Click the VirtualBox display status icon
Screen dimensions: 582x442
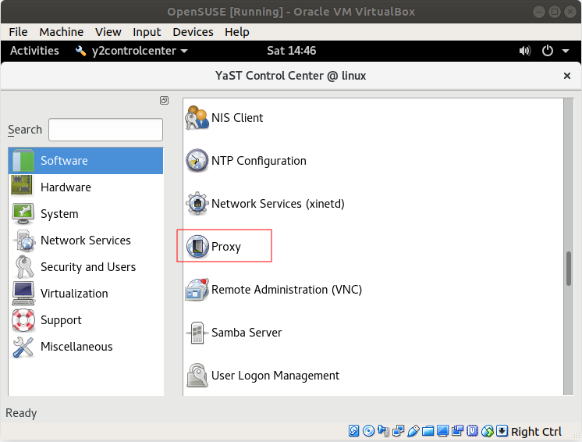pos(442,431)
